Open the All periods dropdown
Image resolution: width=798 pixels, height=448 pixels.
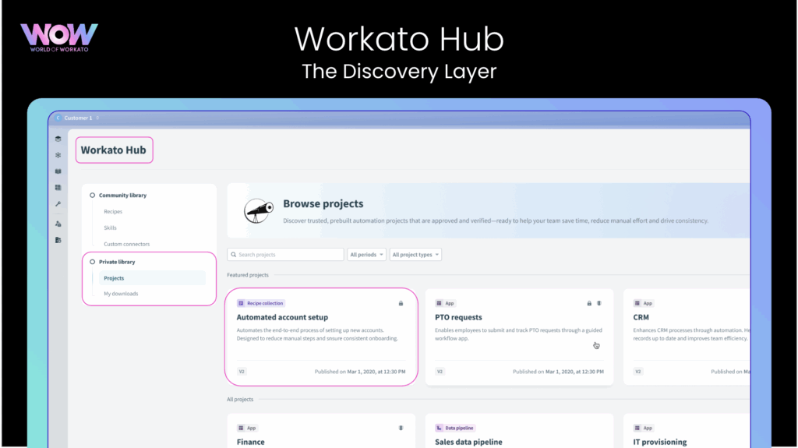[x=366, y=255]
